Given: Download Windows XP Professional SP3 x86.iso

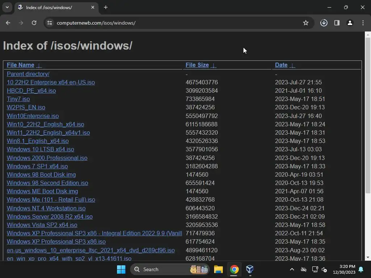Looking at the screenshot, I should tap(56, 241).
